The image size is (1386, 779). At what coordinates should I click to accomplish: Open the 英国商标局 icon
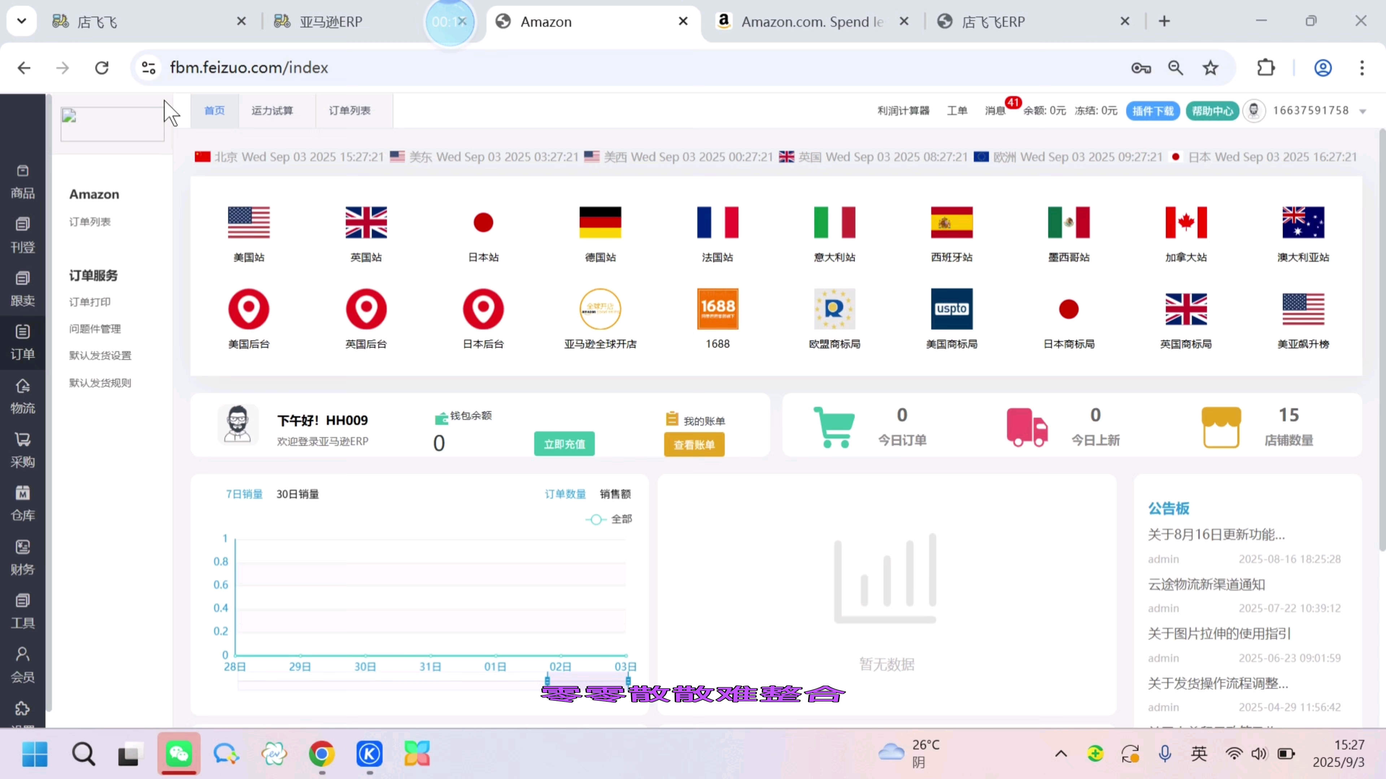click(x=1186, y=309)
